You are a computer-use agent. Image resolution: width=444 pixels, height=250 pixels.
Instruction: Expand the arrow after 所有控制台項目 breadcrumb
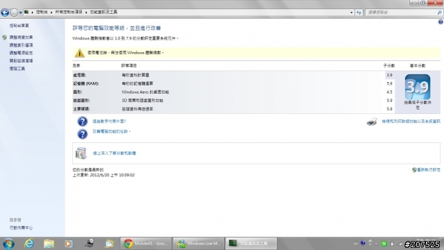pyautogui.click(x=86, y=12)
